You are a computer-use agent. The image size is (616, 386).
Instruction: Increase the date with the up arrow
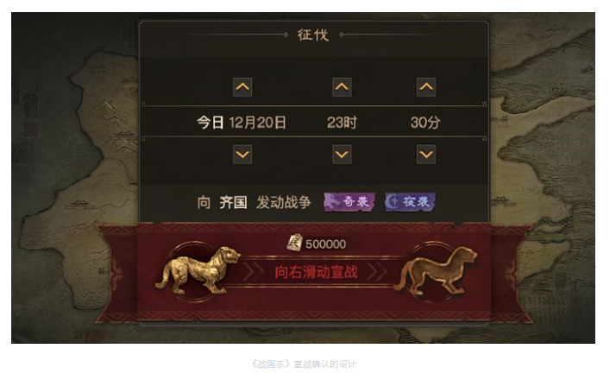point(242,87)
